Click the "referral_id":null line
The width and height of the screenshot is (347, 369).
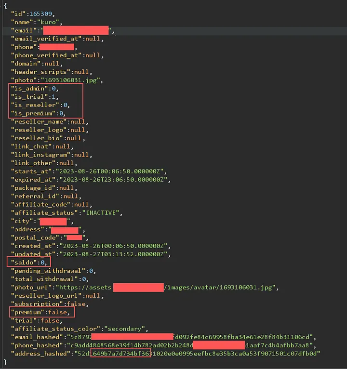point(46,196)
